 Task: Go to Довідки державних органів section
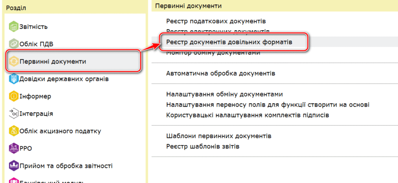click(x=64, y=79)
